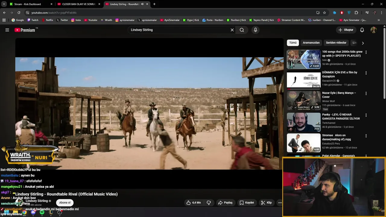Screen dimensions: 386x217
Task: Click the youtube.com address bar URL
Action: point(54,13)
